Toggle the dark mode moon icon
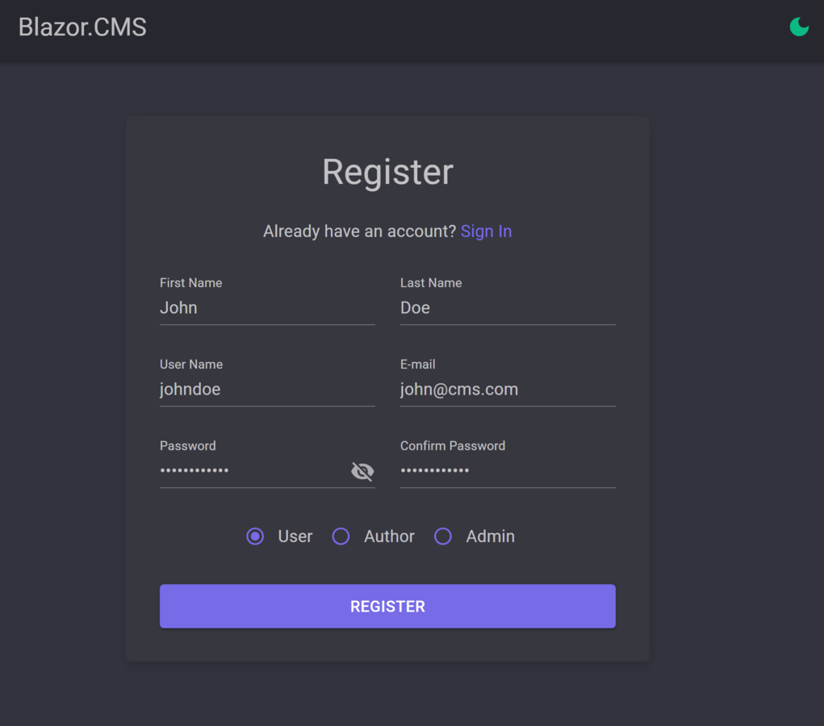 pos(799,27)
